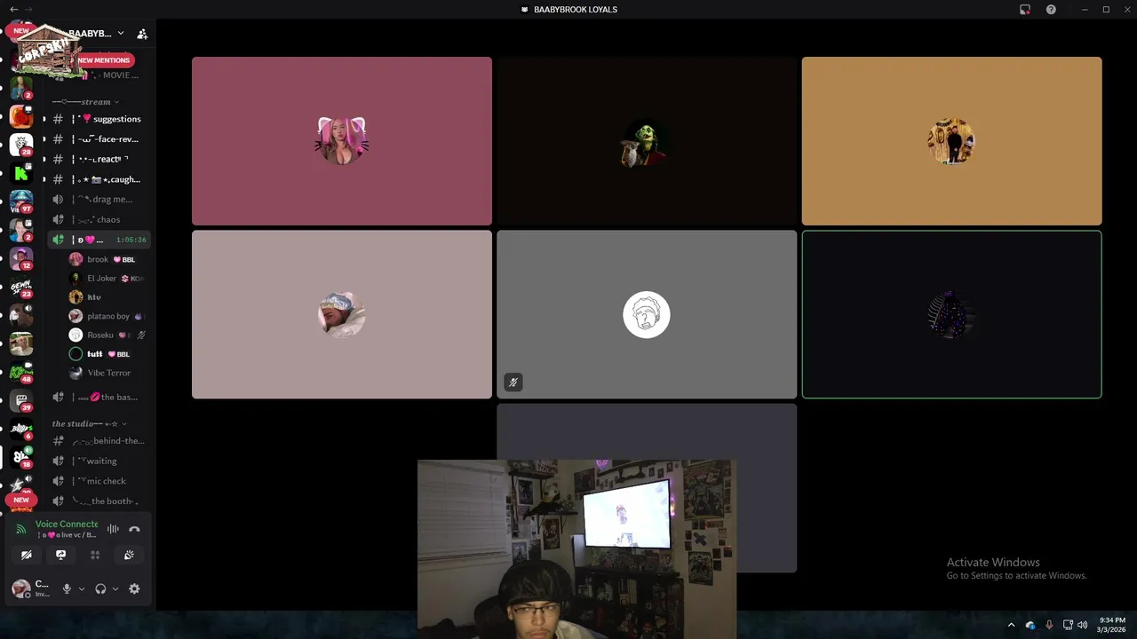Viewport: 1137px width, 639px height.
Task: Open the BAABYB... server header dropdown
Action: (x=96, y=34)
